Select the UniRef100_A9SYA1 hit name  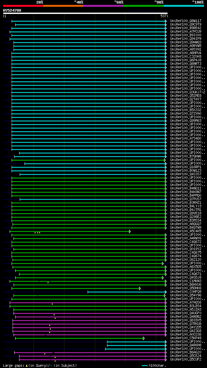pyautogui.click(x=186, y=50)
